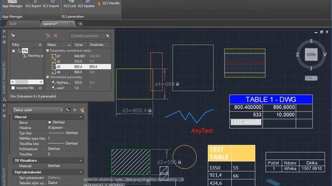This screenshot has height=186, width=332.
Task: Open Properties palette options menu
Action: (4, 116)
